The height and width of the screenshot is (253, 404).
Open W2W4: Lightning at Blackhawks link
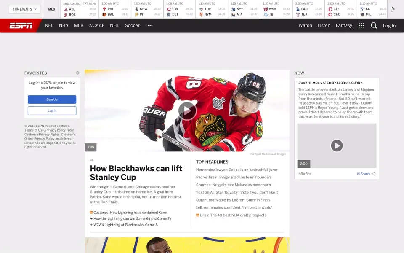pyautogui.click(x=125, y=225)
